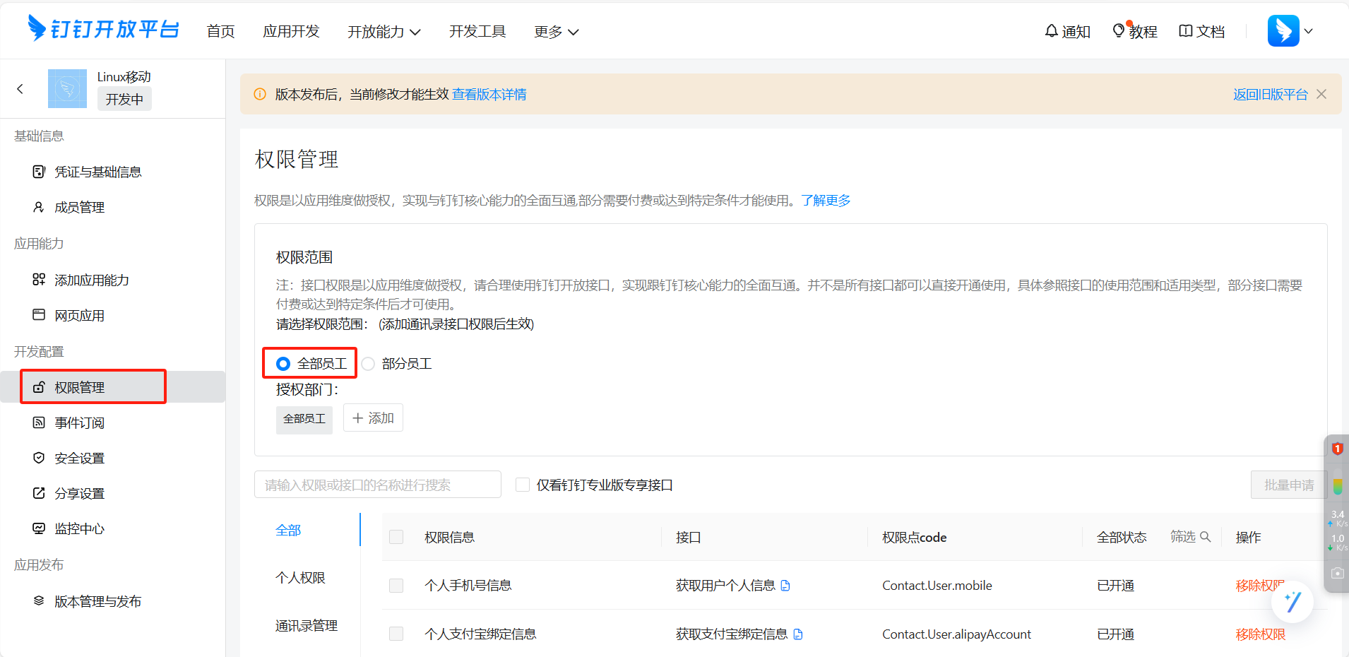Viewport: 1349px width, 657px height.
Task: Expand the account dropdown chevron
Action: 1308,31
